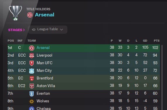This screenshot has height=110, width=167.
Task: Click the Chelsea club badge
Action: [x=32, y=109]
